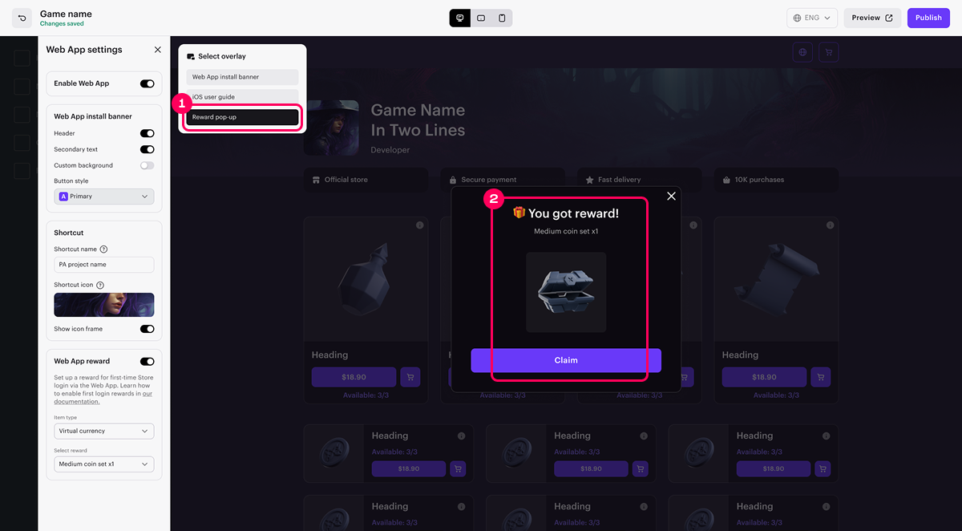
Task: Expand the Item type Virtual currency dropdown
Action: tap(104, 432)
